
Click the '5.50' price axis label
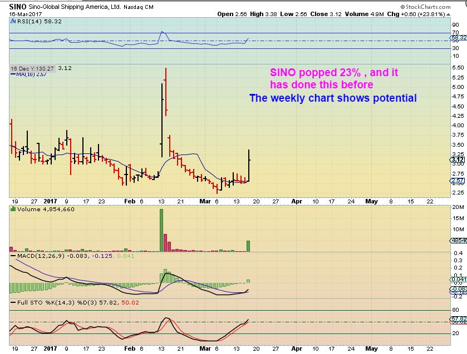[458, 68]
